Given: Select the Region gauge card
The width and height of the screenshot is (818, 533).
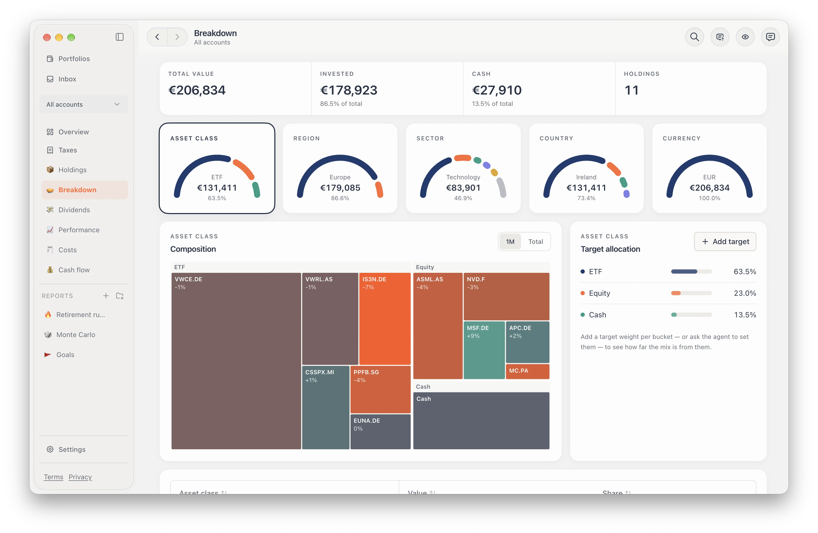Looking at the screenshot, I should 340,168.
